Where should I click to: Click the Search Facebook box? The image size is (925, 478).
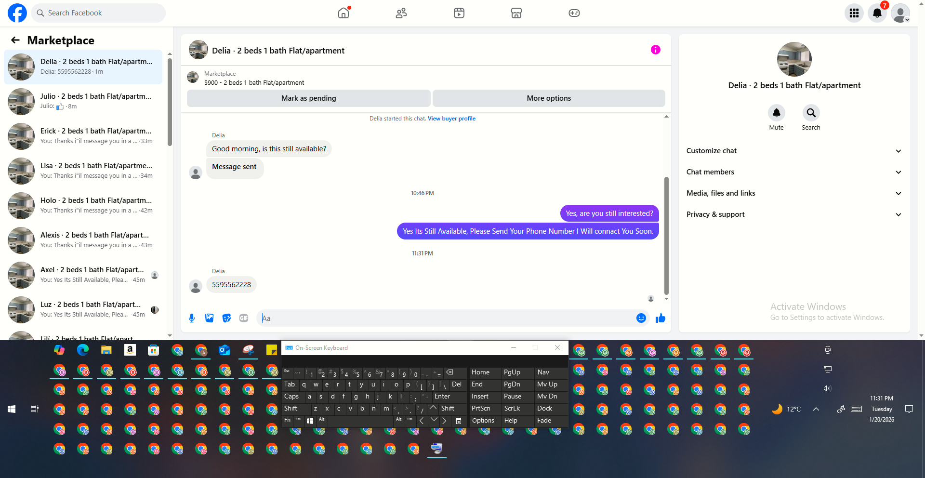point(98,13)
